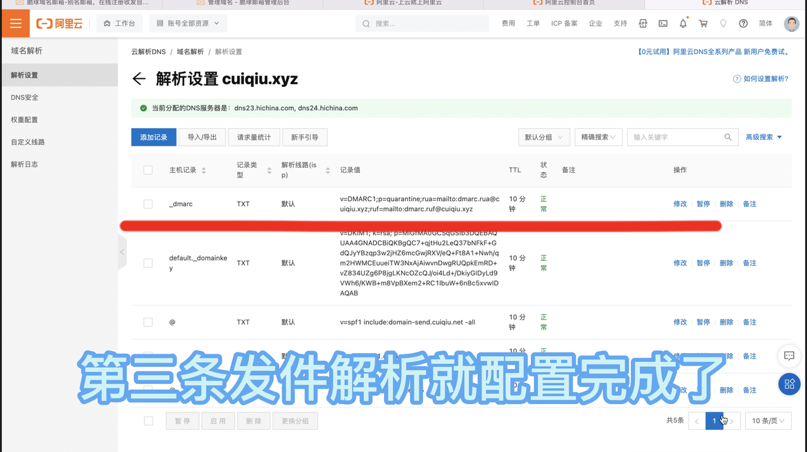
Task: Open 解析设置 in sidebar
Action: [x=59, y=75]
